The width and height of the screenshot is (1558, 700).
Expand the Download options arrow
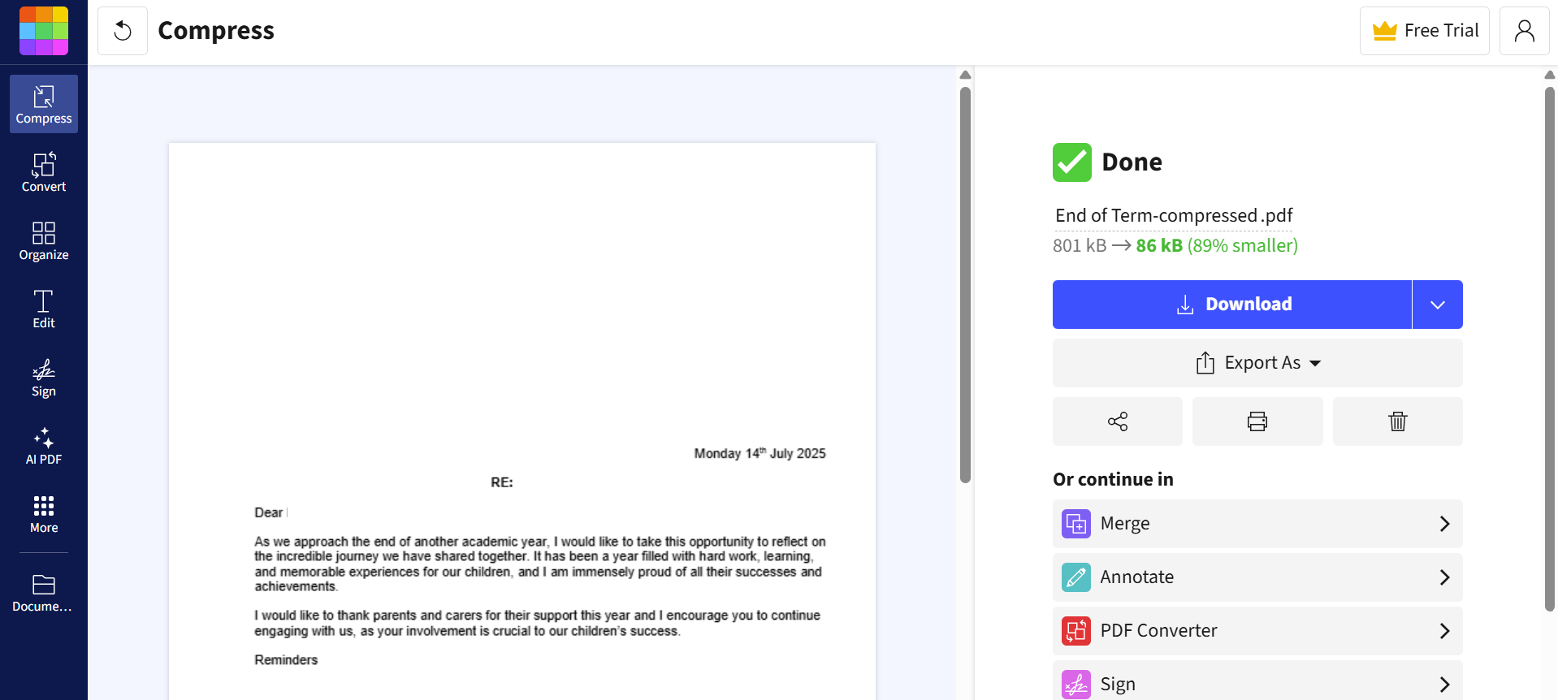[x=1438, y=305]
